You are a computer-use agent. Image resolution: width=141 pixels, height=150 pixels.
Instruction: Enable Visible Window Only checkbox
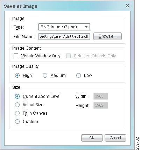coord(16,56)
